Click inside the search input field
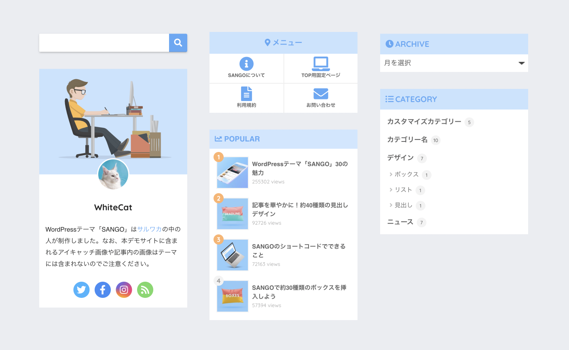Image resolution: width=569 pixels, height=350 pixels. (104, 42)
